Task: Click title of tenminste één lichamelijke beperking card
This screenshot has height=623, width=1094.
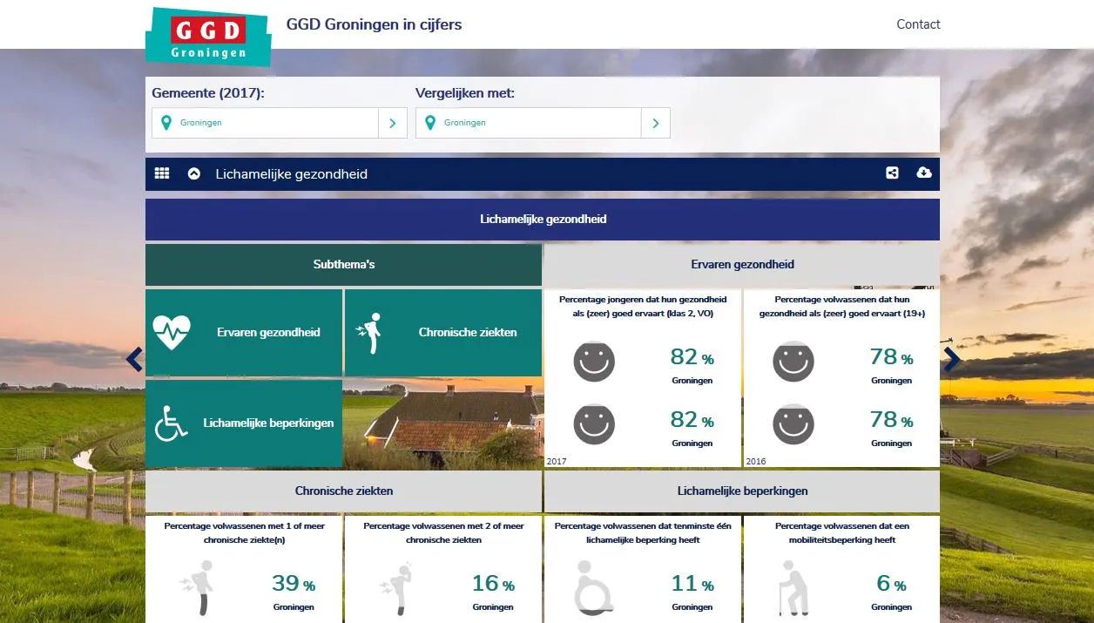Action: coord(643,533)
